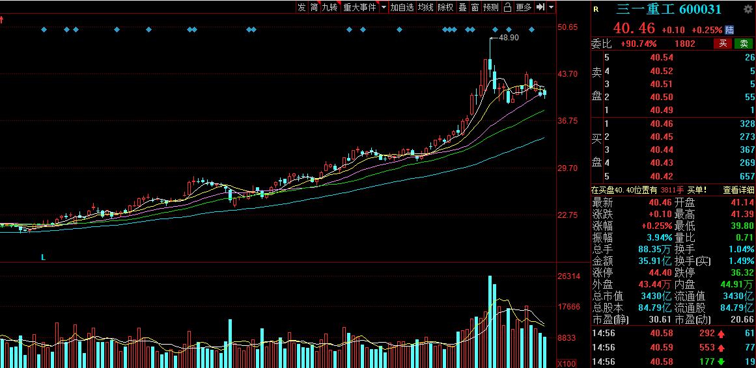Toggle 均线 moving average lines
Image resolution: width=756 pixels, height=368 pixels.
pos(426,8)
